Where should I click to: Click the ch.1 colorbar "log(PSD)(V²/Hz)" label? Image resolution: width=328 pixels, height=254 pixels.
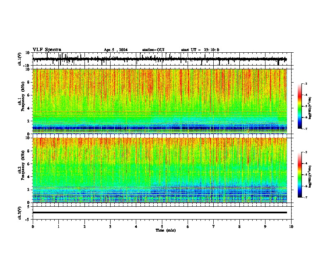(310, 108)
